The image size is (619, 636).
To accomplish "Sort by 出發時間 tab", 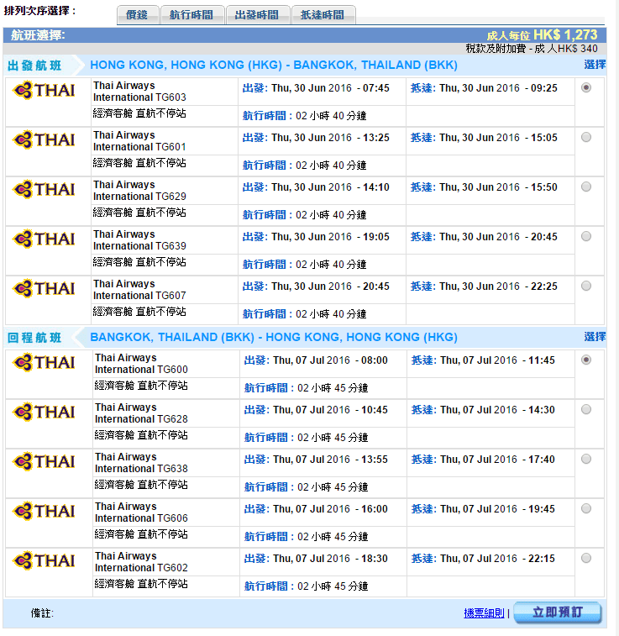I will click(258, 15).
